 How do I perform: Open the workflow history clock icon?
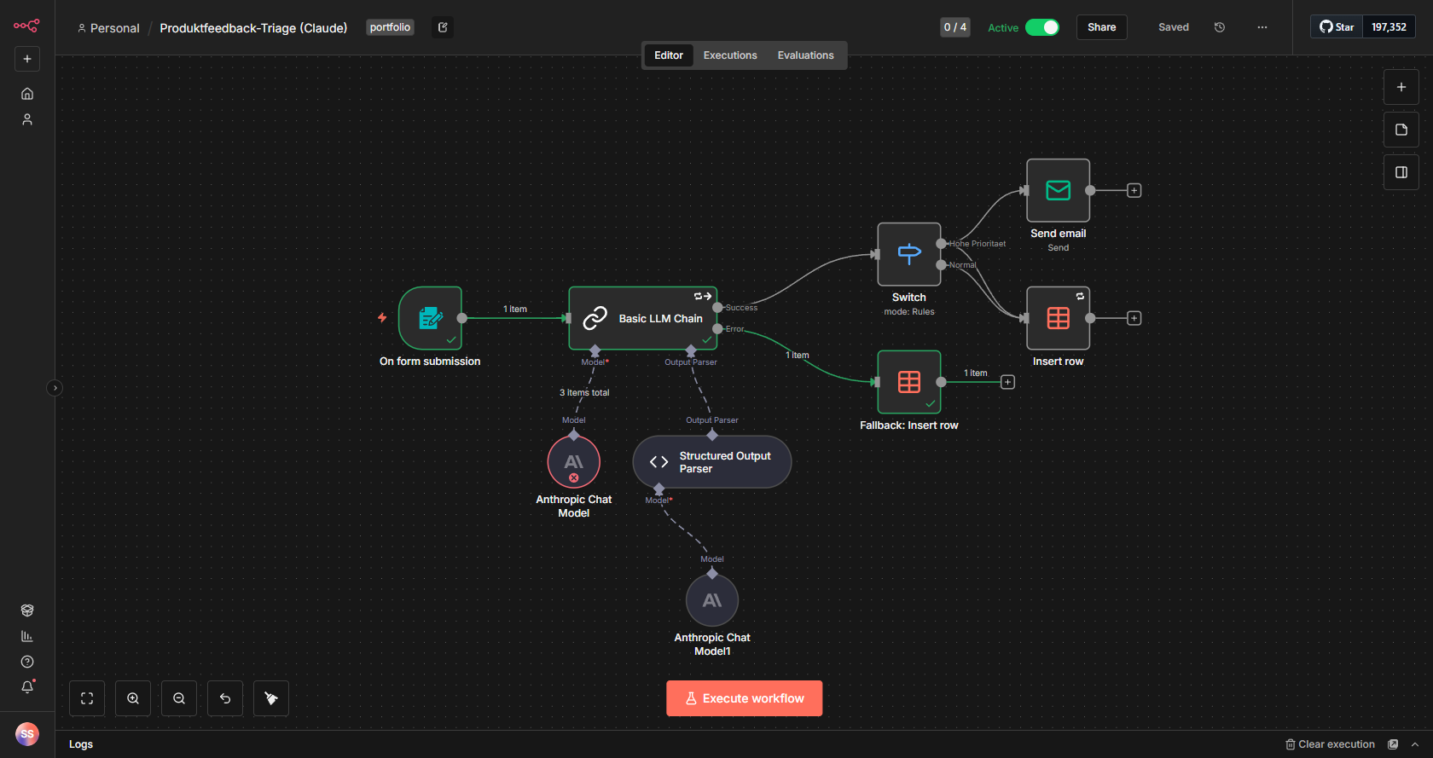(x=1220, y=27)
